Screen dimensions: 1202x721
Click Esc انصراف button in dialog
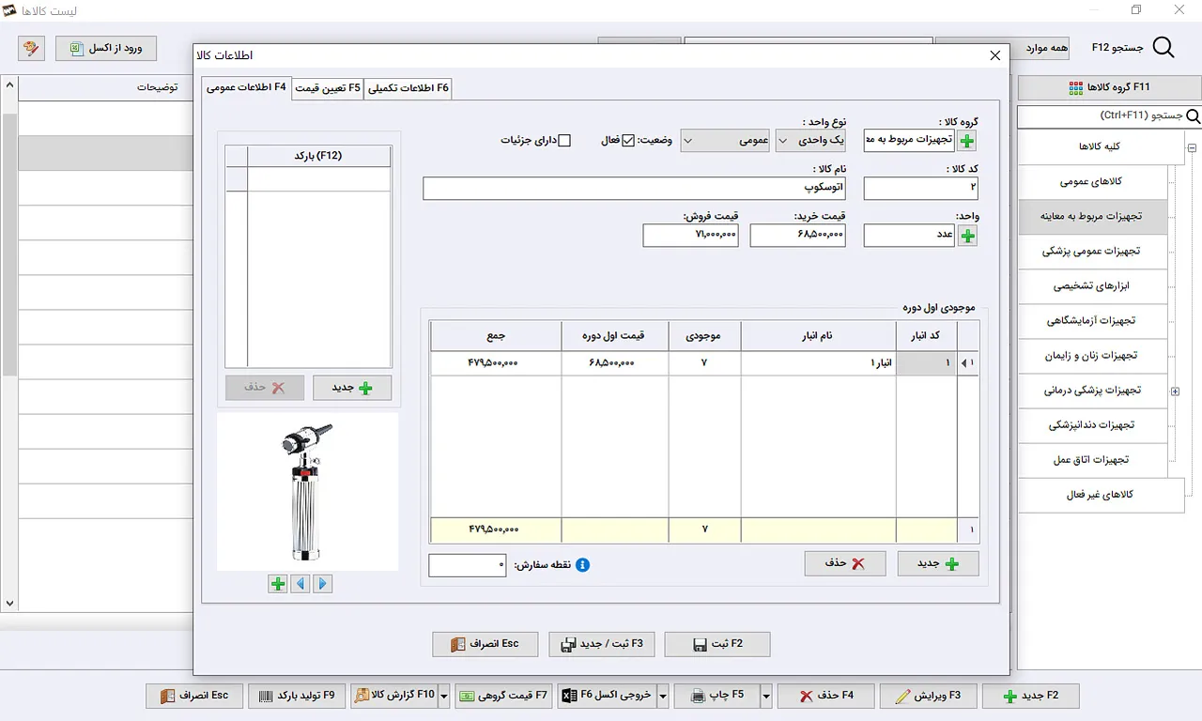(x=485, y=644)
